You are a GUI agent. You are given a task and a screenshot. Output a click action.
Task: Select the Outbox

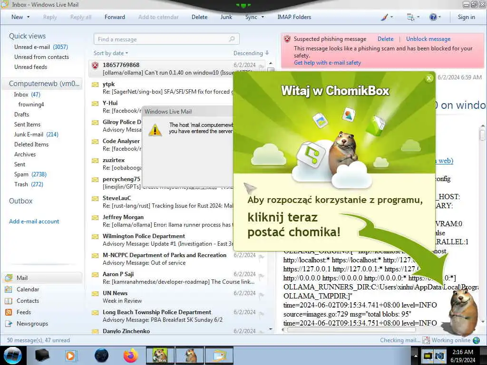pyautogui.click(x=21, y=201)
